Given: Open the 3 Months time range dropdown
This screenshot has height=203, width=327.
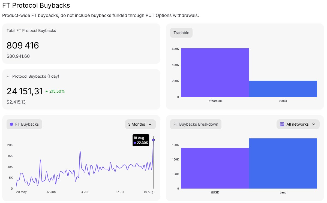Looking at the screenshot, I should (x=140, y=124).
